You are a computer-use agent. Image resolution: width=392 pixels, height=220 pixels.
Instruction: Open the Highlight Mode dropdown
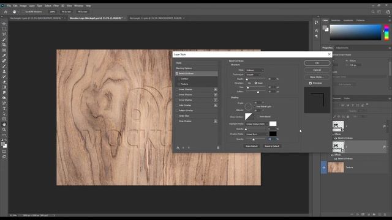coord(257,124)
